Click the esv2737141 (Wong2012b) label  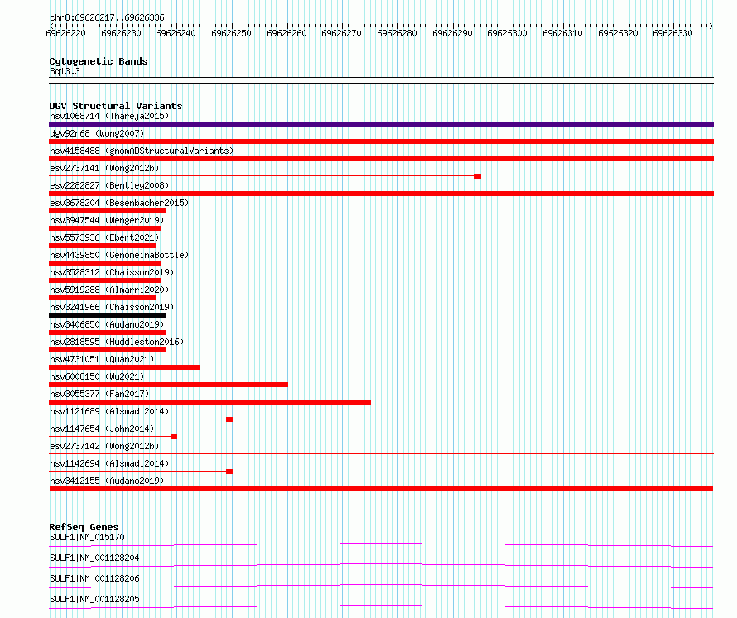click(x=104, y=168)
